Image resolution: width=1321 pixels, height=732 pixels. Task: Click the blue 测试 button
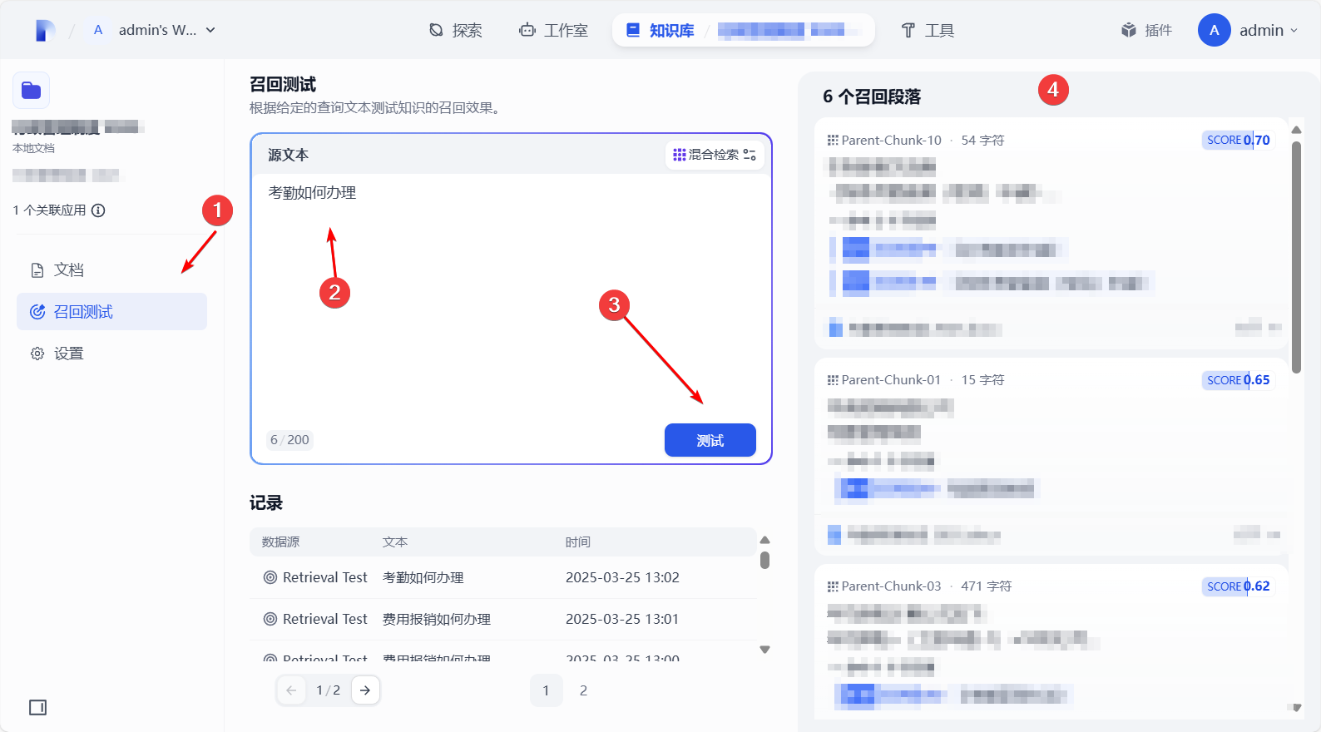tap(710, 440)
